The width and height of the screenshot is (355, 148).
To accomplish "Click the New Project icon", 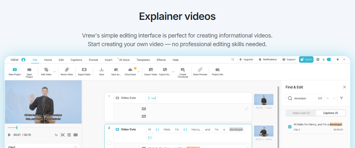I will [x=15, y=70].
